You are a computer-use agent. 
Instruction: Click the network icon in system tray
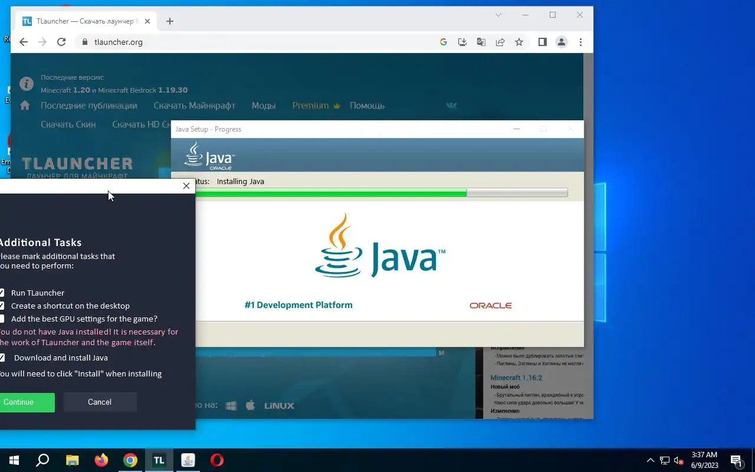[665, 460]
